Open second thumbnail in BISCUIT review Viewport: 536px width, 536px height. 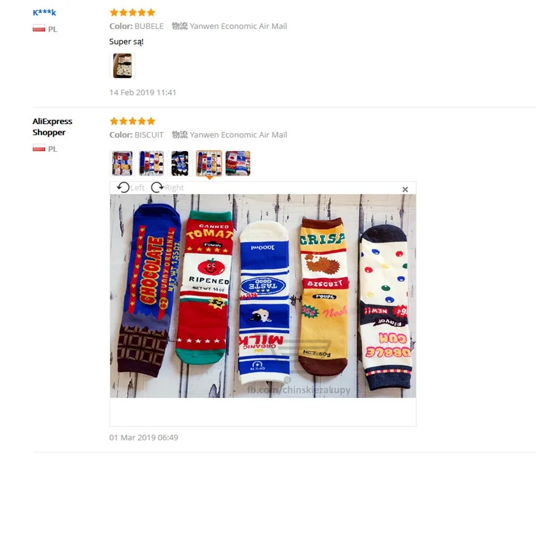[152, 163]
